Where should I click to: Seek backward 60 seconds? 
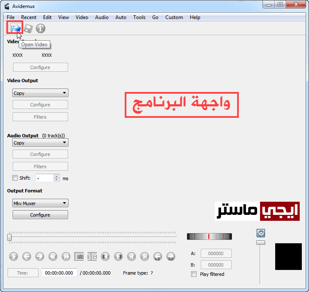(158, 256)
